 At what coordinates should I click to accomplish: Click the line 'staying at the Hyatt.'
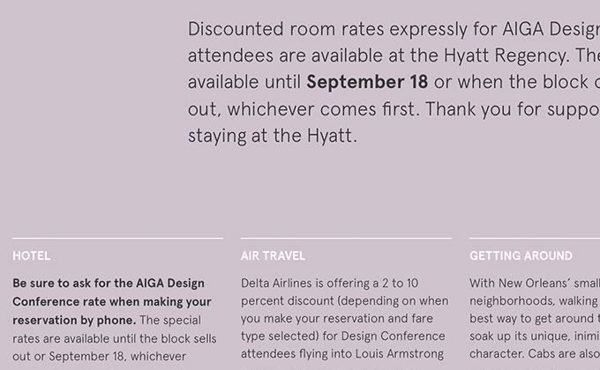click(273, 136)
